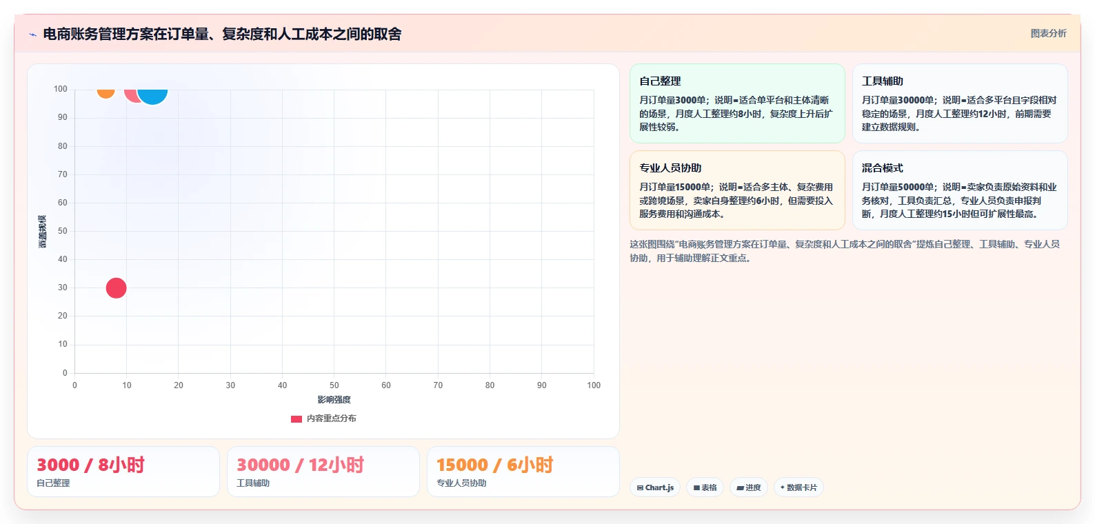Image resolution: width=1095 pixels, height=524 pixels.
Task: Click the 专业人员协助 caption under 15000 / 6小时
Action: 461,483
